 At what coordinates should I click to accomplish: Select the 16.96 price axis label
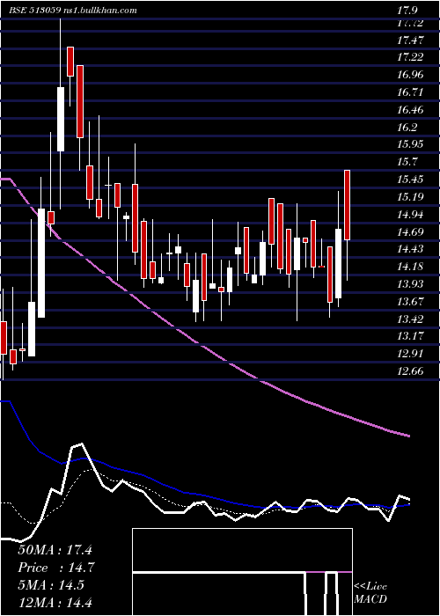pyautogui.click(x=410, y=75)
